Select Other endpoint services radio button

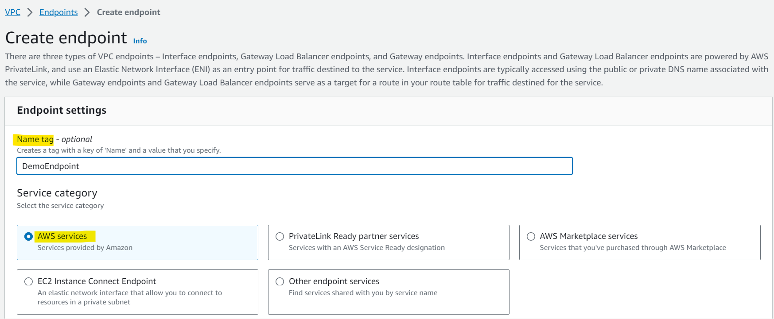(280, 282)
